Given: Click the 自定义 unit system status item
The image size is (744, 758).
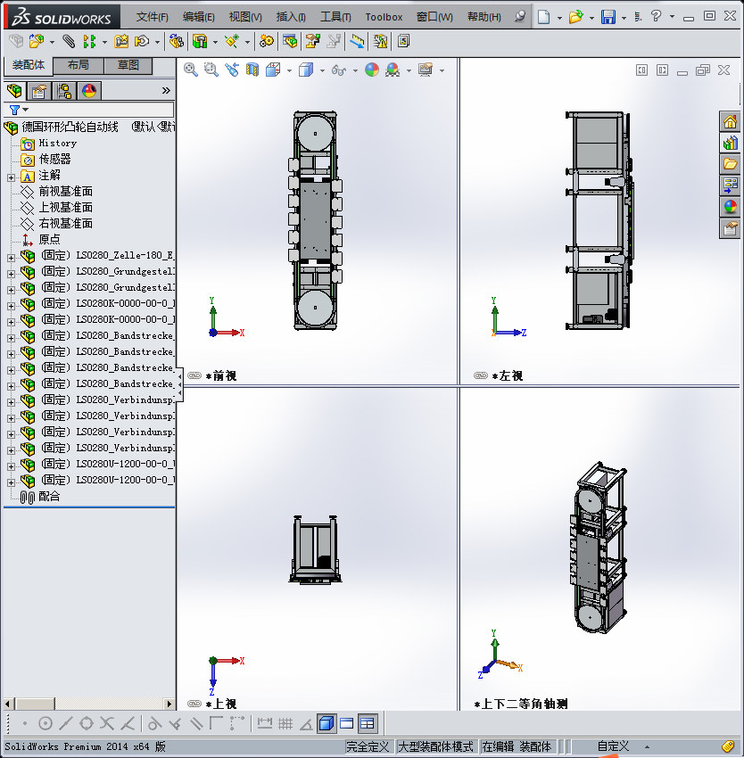Looking at the screenshot, I should (x=613, y=746).
